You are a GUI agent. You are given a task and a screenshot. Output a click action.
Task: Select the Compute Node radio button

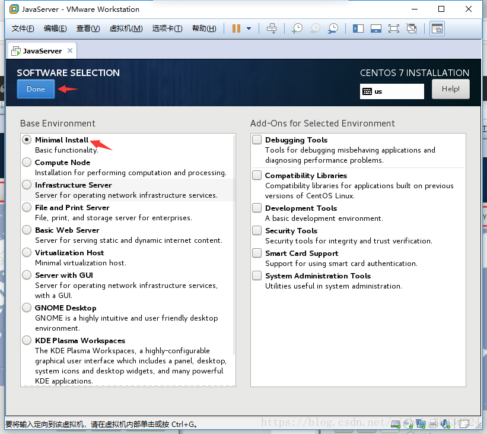point(27,162)
